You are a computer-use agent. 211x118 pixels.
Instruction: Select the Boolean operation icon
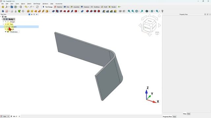click(x=82, y=11)
